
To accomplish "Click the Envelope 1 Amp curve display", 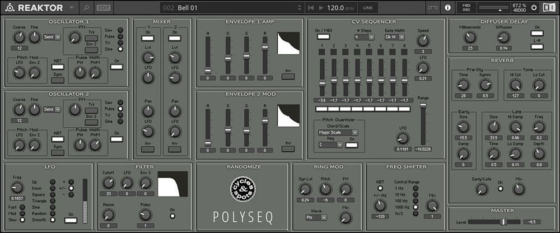I will tap(288, 43).
